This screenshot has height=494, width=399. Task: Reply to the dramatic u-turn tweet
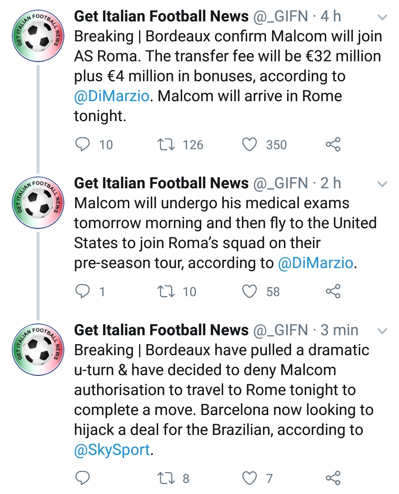[x=82, y=478]
